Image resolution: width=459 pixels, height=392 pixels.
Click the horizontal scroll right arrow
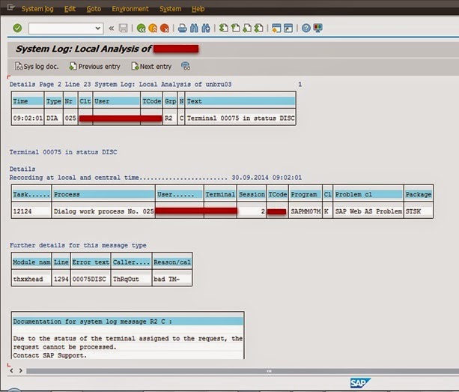[x=20, y=370]
